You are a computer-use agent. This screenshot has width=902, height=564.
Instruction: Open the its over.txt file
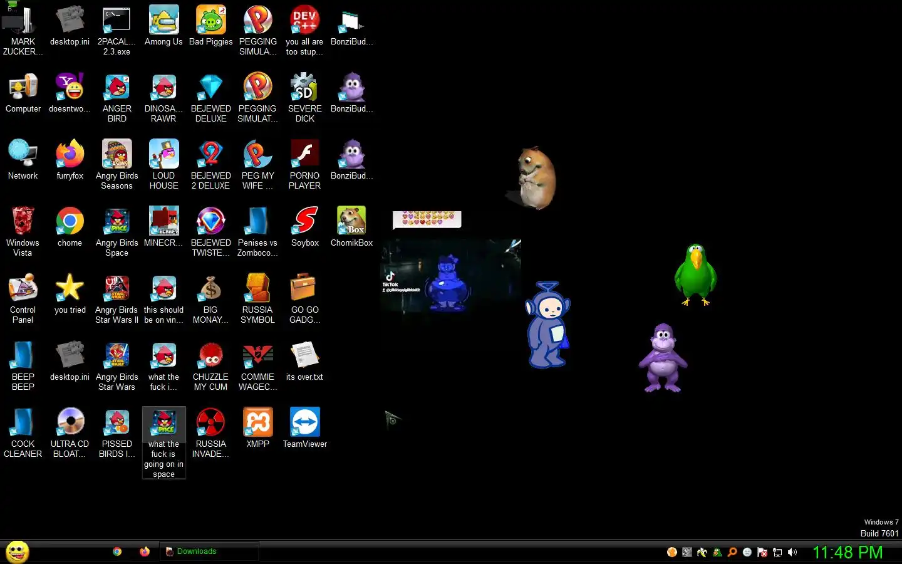pyautogui.click(x=304, y=362)
